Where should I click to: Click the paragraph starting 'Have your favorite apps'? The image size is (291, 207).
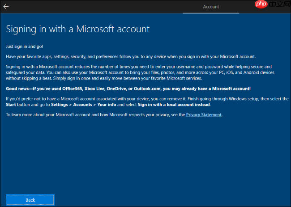[x=131, y=56]
